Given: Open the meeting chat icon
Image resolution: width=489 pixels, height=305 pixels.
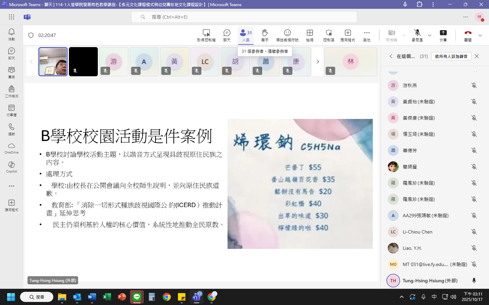Looking at the screenshot, I should (x=227, y=33).
